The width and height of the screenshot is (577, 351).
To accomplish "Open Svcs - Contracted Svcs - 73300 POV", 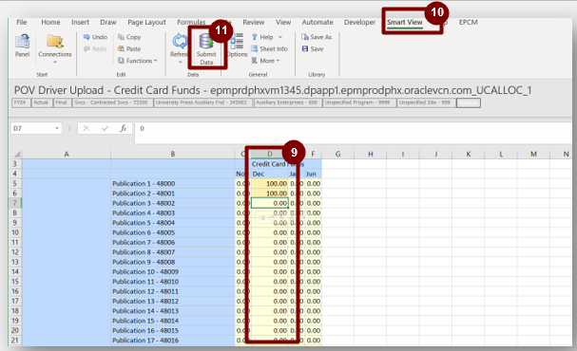I will [x=111, y=102].
